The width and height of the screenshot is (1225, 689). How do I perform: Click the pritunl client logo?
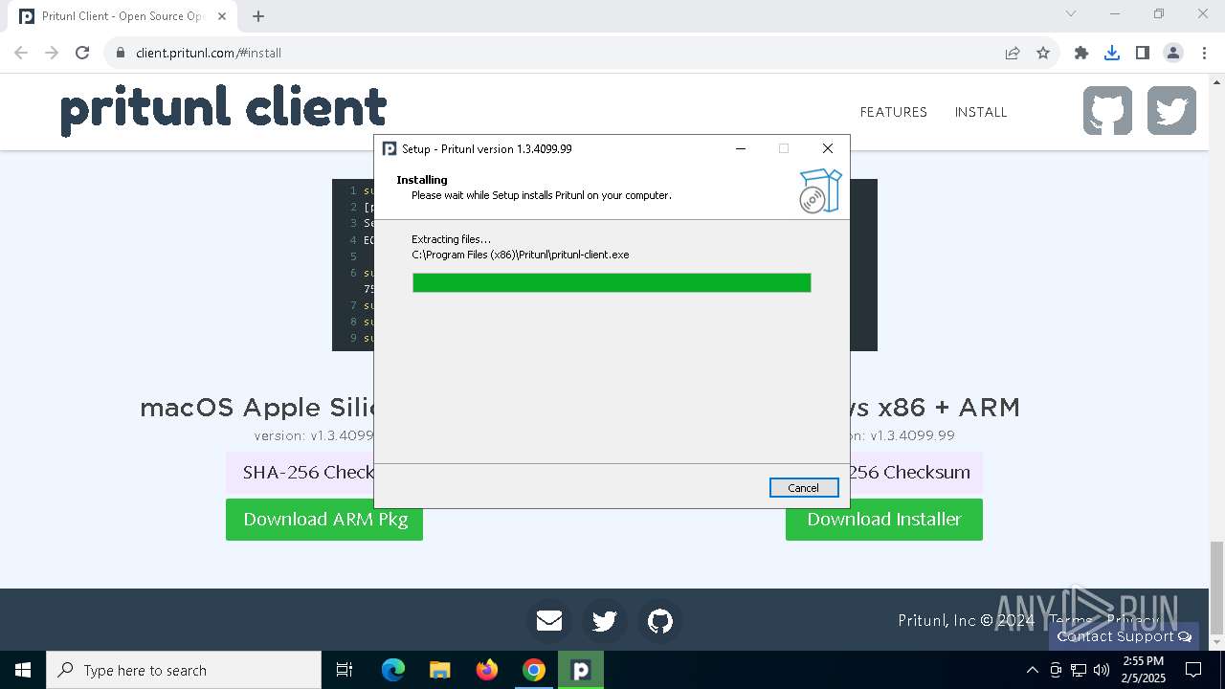(x=223, y=109)
